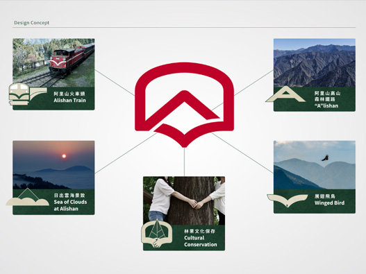This screenshot has width=366, height=274.
Task: Open the red Alishan train photo
Action: (53, 62)
